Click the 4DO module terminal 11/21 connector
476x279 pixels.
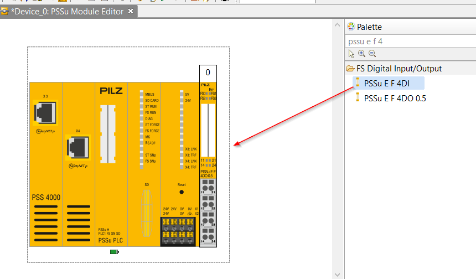tap(208, 187)
